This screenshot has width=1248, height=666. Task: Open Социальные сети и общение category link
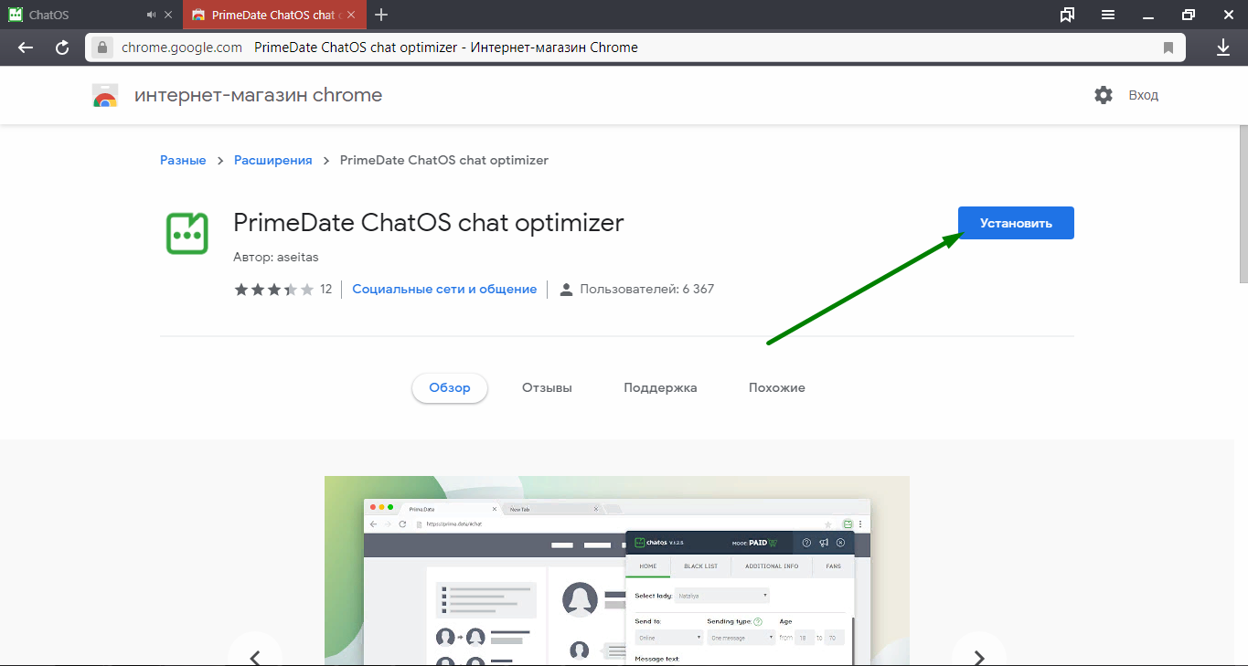[444, 290]
